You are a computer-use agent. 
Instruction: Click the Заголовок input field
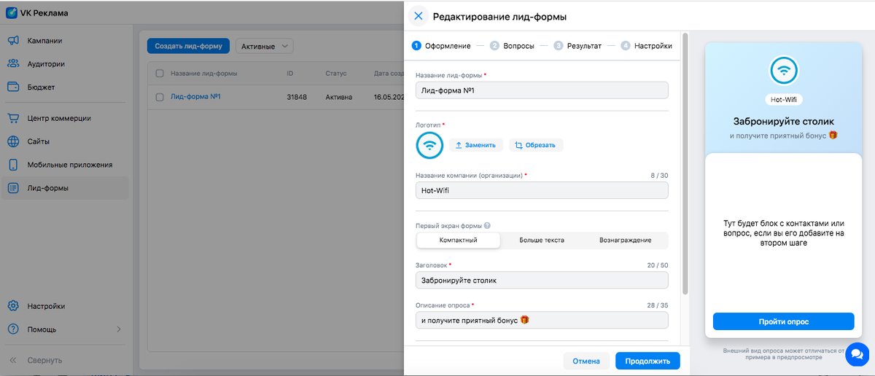(x=542, y=281)
